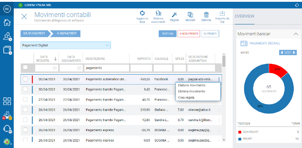
Task: Click the headset icon in top bar
Action: point(297,5)
